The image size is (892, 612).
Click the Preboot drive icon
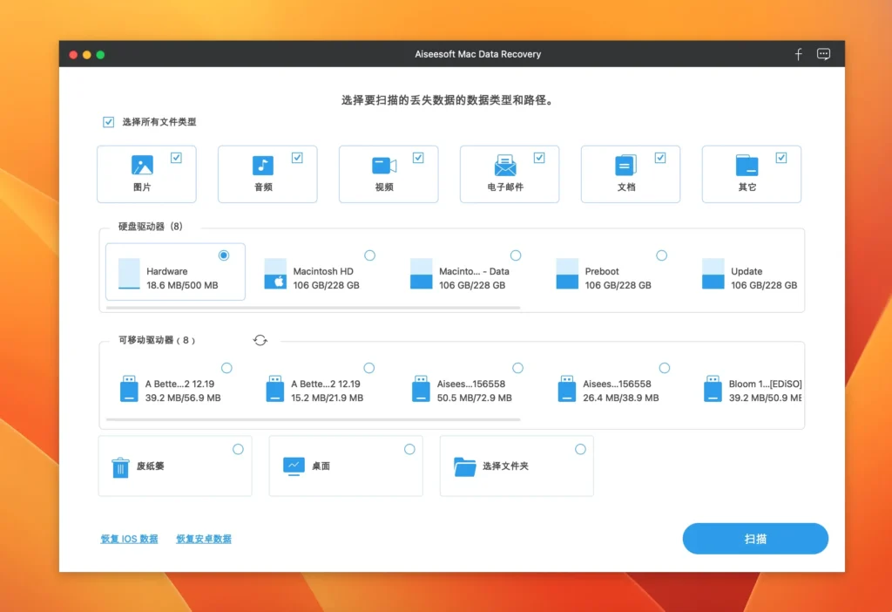click(x=567, y=274)
